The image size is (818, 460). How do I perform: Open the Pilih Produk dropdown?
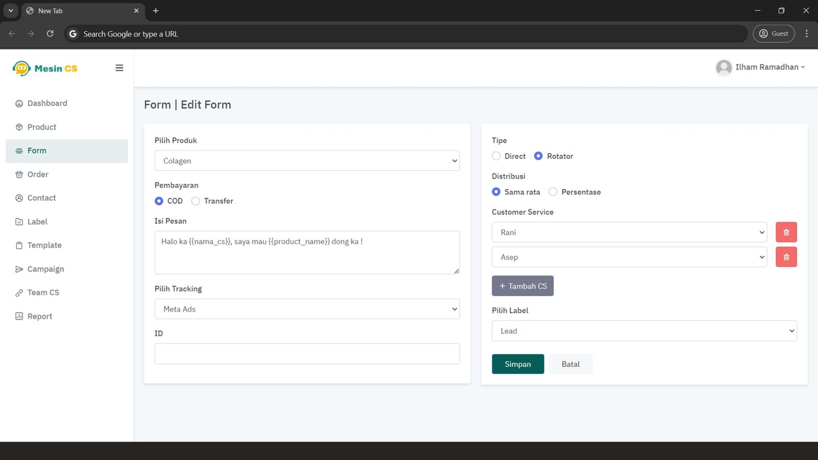(x=307, y=161)
